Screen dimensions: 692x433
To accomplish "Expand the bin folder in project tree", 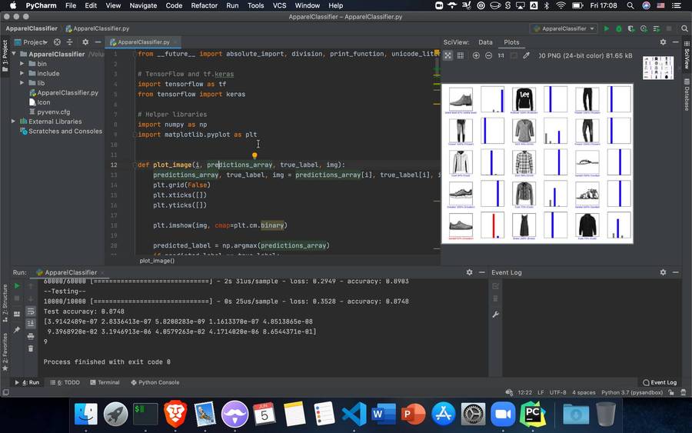I will point(23,64).
